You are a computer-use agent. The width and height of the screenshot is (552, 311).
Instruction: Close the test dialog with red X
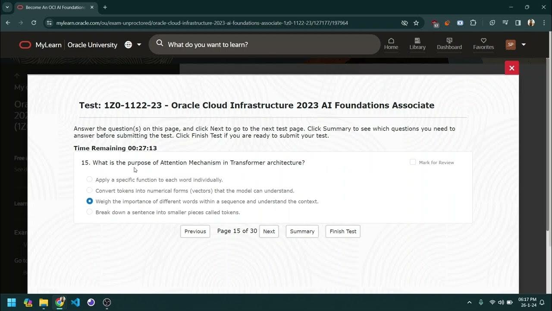coord(511,68)
